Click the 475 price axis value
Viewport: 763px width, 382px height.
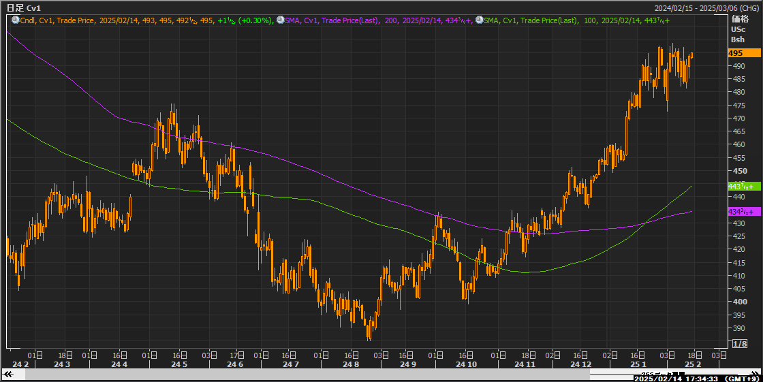pos(738,106)
